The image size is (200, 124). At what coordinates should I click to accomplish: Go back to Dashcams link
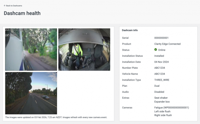point(13,6)
